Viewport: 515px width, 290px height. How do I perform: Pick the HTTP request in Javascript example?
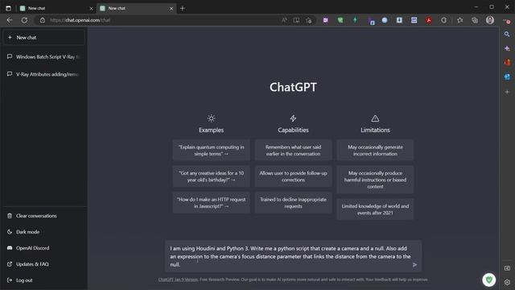[211, 203]
